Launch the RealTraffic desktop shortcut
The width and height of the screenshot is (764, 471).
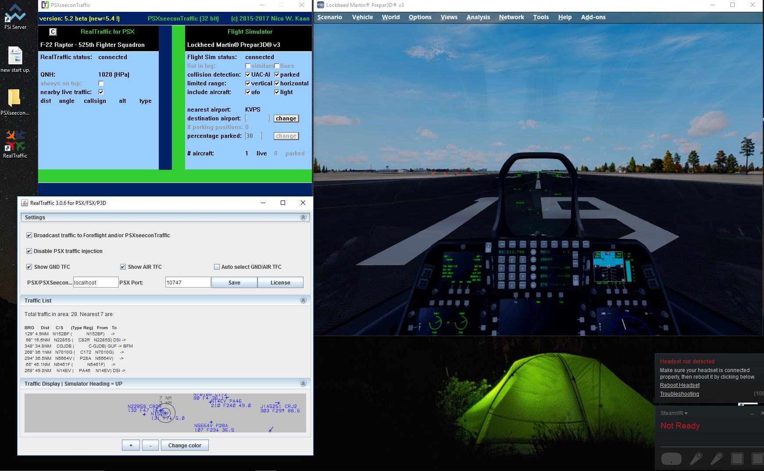(15, 144)
